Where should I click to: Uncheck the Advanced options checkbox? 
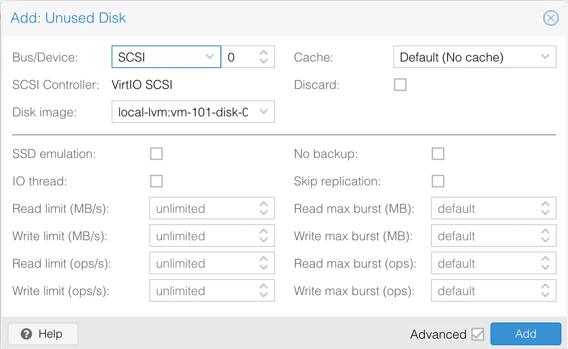click(478, 334)
